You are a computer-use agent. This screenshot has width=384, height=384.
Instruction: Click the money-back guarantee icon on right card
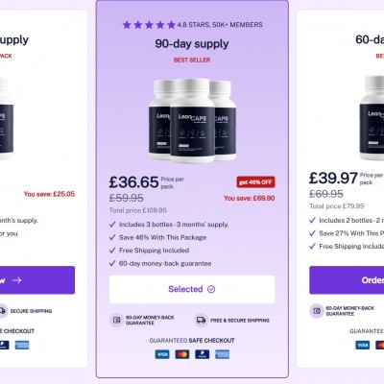click(317, 311)
